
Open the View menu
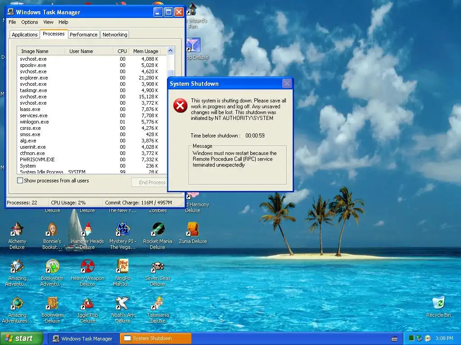[48, 22]
